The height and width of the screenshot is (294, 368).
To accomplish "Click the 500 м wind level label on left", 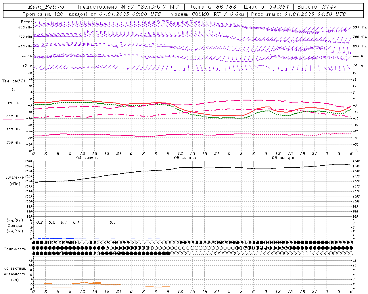I will click(27, 56).
